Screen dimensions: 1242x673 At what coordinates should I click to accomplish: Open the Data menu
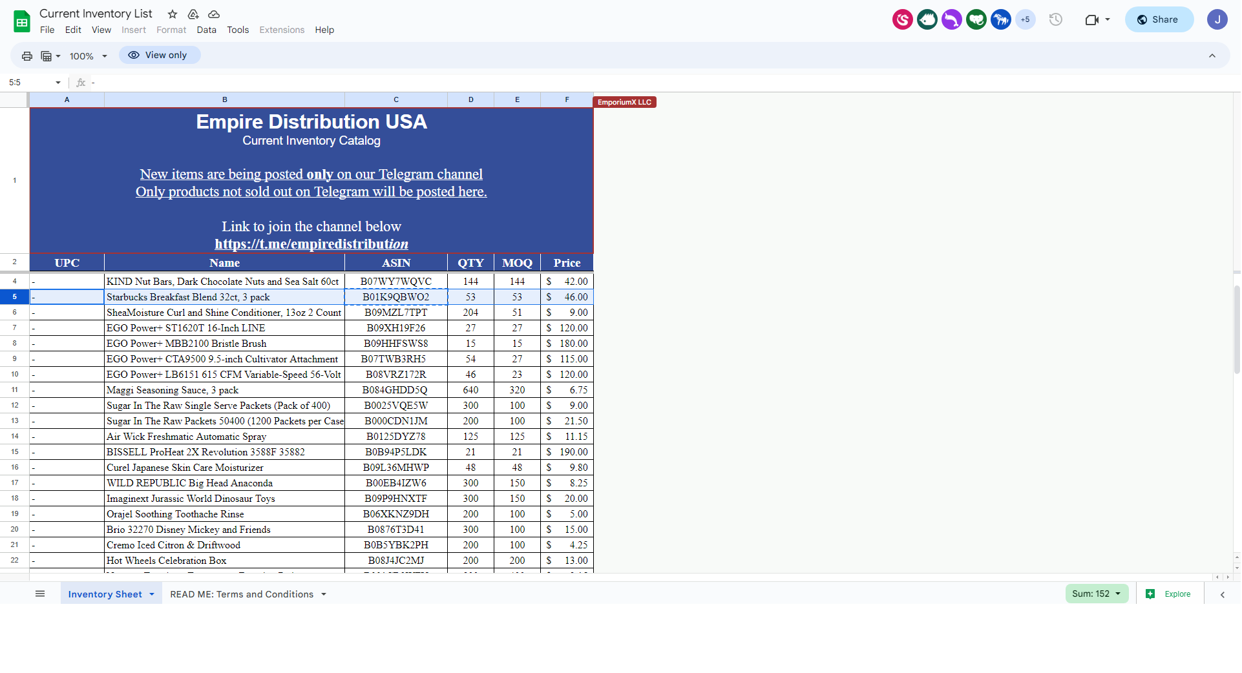(x=207, y=30)
